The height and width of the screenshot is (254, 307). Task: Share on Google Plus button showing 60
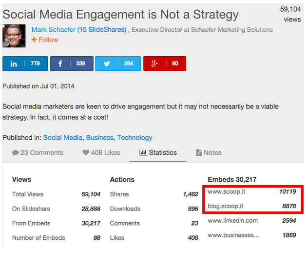tap(165, 63)
